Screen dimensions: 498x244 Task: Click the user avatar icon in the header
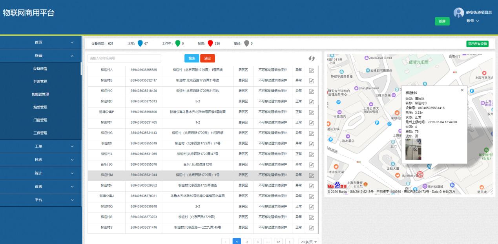tap(458, 13)
